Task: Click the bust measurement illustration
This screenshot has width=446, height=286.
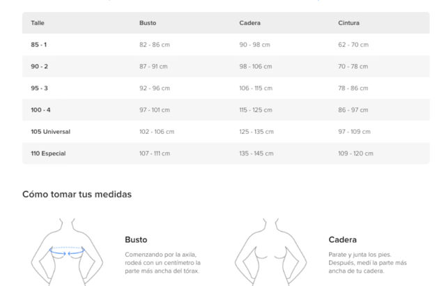Action: pos(67,253)
